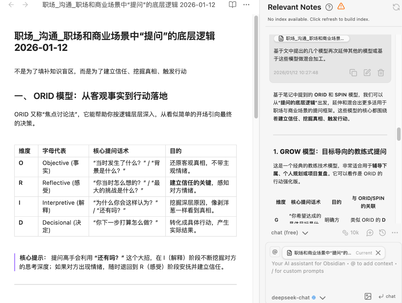Send message with the chat button
The width and height of the screenshot is (402, 303).
pyautogui.click(x=387, y=296)
